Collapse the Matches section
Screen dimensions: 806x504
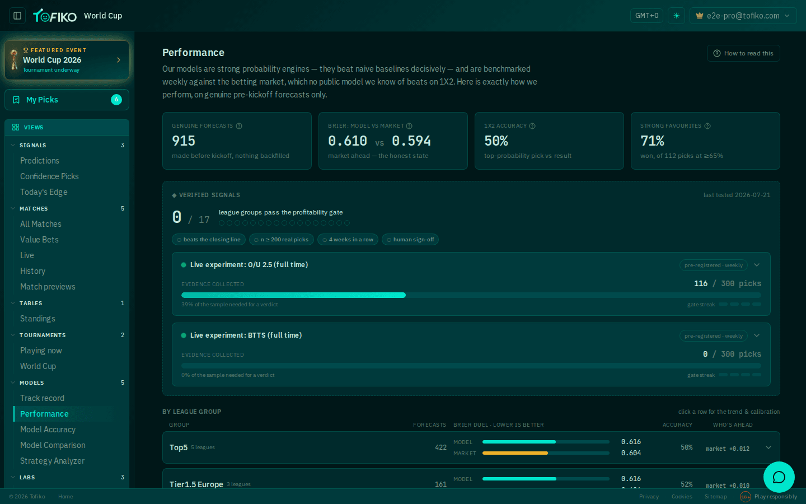tap(67, 208)
